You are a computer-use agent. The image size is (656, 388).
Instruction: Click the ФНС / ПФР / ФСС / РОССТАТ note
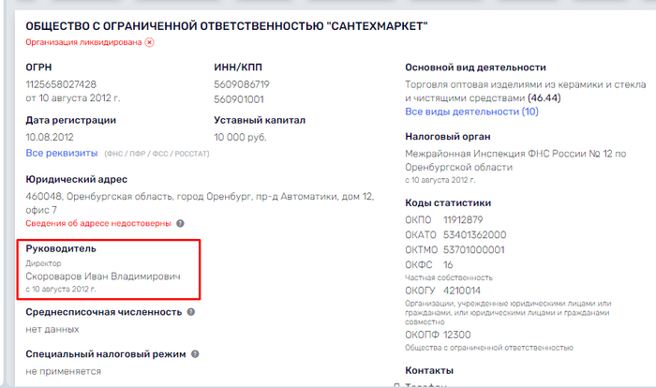(157, 154)
